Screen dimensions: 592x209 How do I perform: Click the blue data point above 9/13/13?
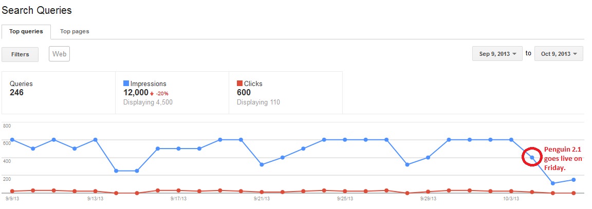[95, 140]
